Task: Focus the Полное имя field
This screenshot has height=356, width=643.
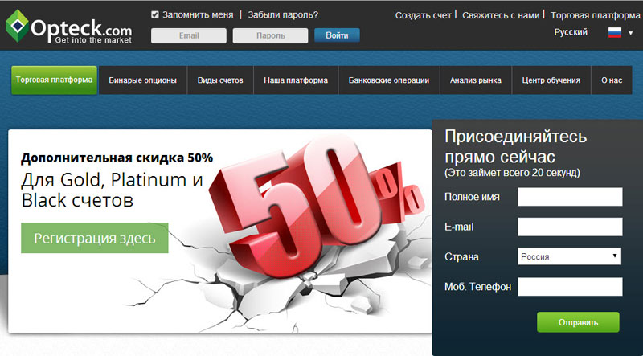Action: click(570, 197)
